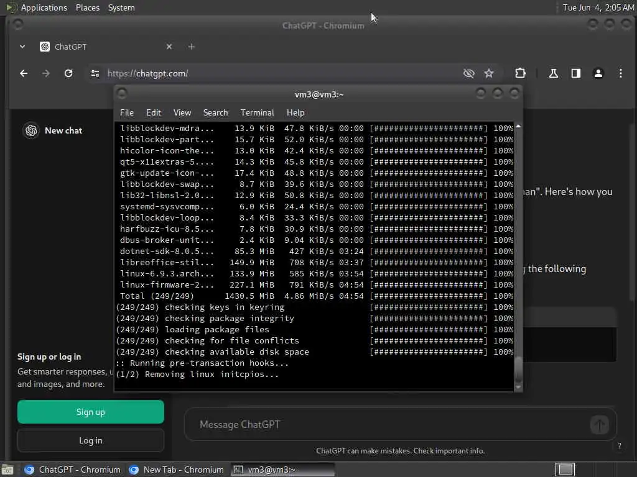This screenshot has height=477, width=637.
Task: Open the Chromium profile menu
Action: coord(598,73)
